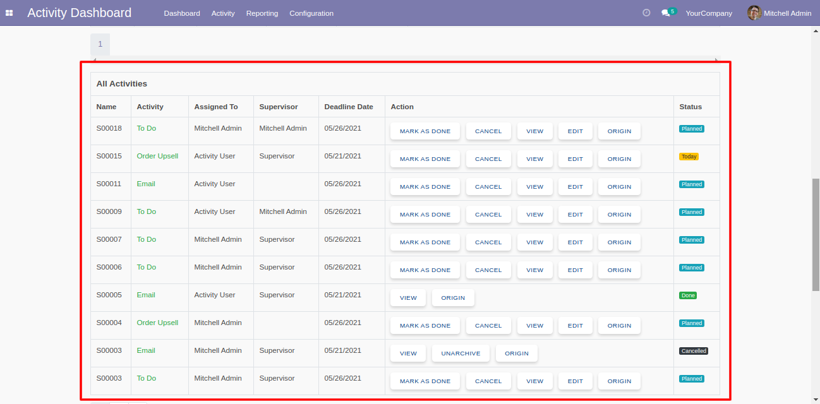The height and width of the screenshot is (404, 820).
Task: Open origin of S00015
Action: coord(620,159)
